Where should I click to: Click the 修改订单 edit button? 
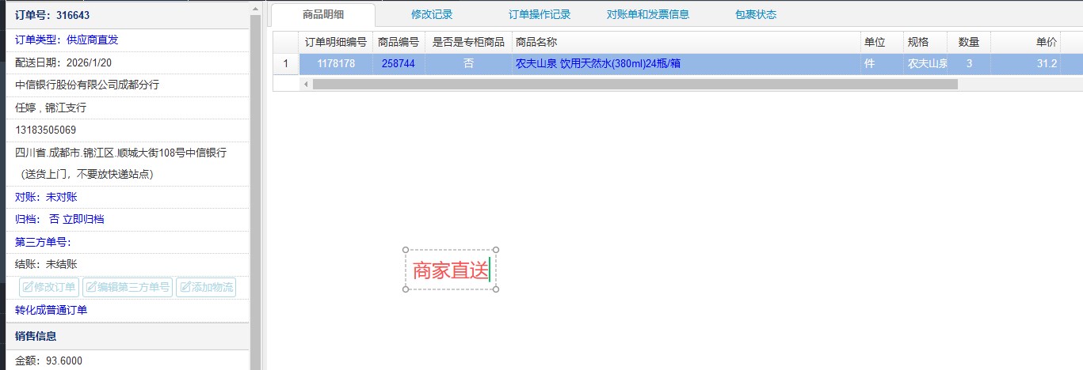tap(49, 287)
